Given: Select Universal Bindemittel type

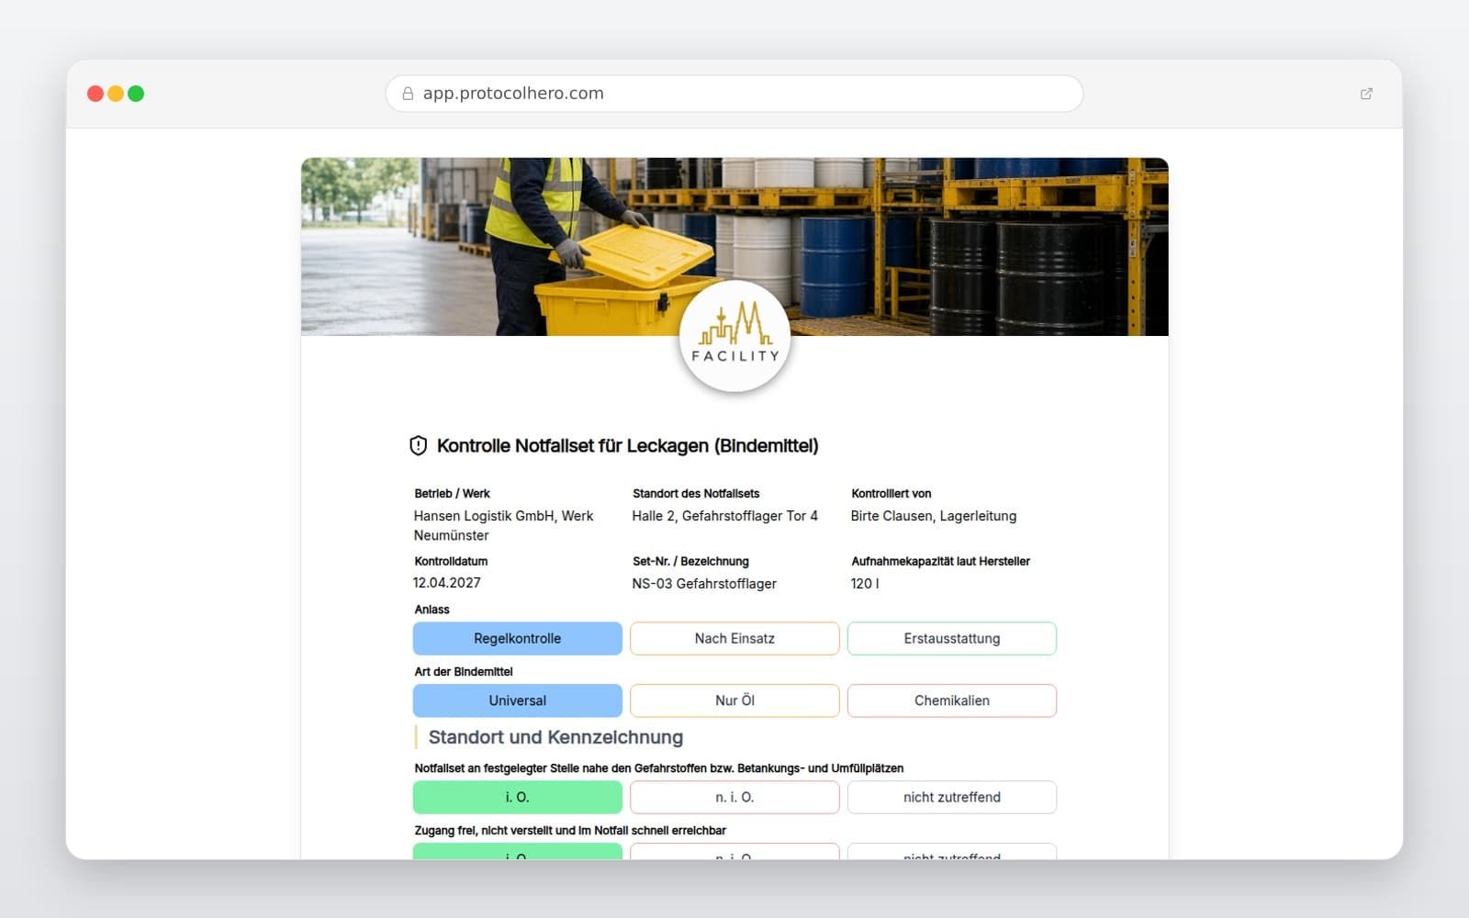Looking at the screenshot, I should point(518,700).
